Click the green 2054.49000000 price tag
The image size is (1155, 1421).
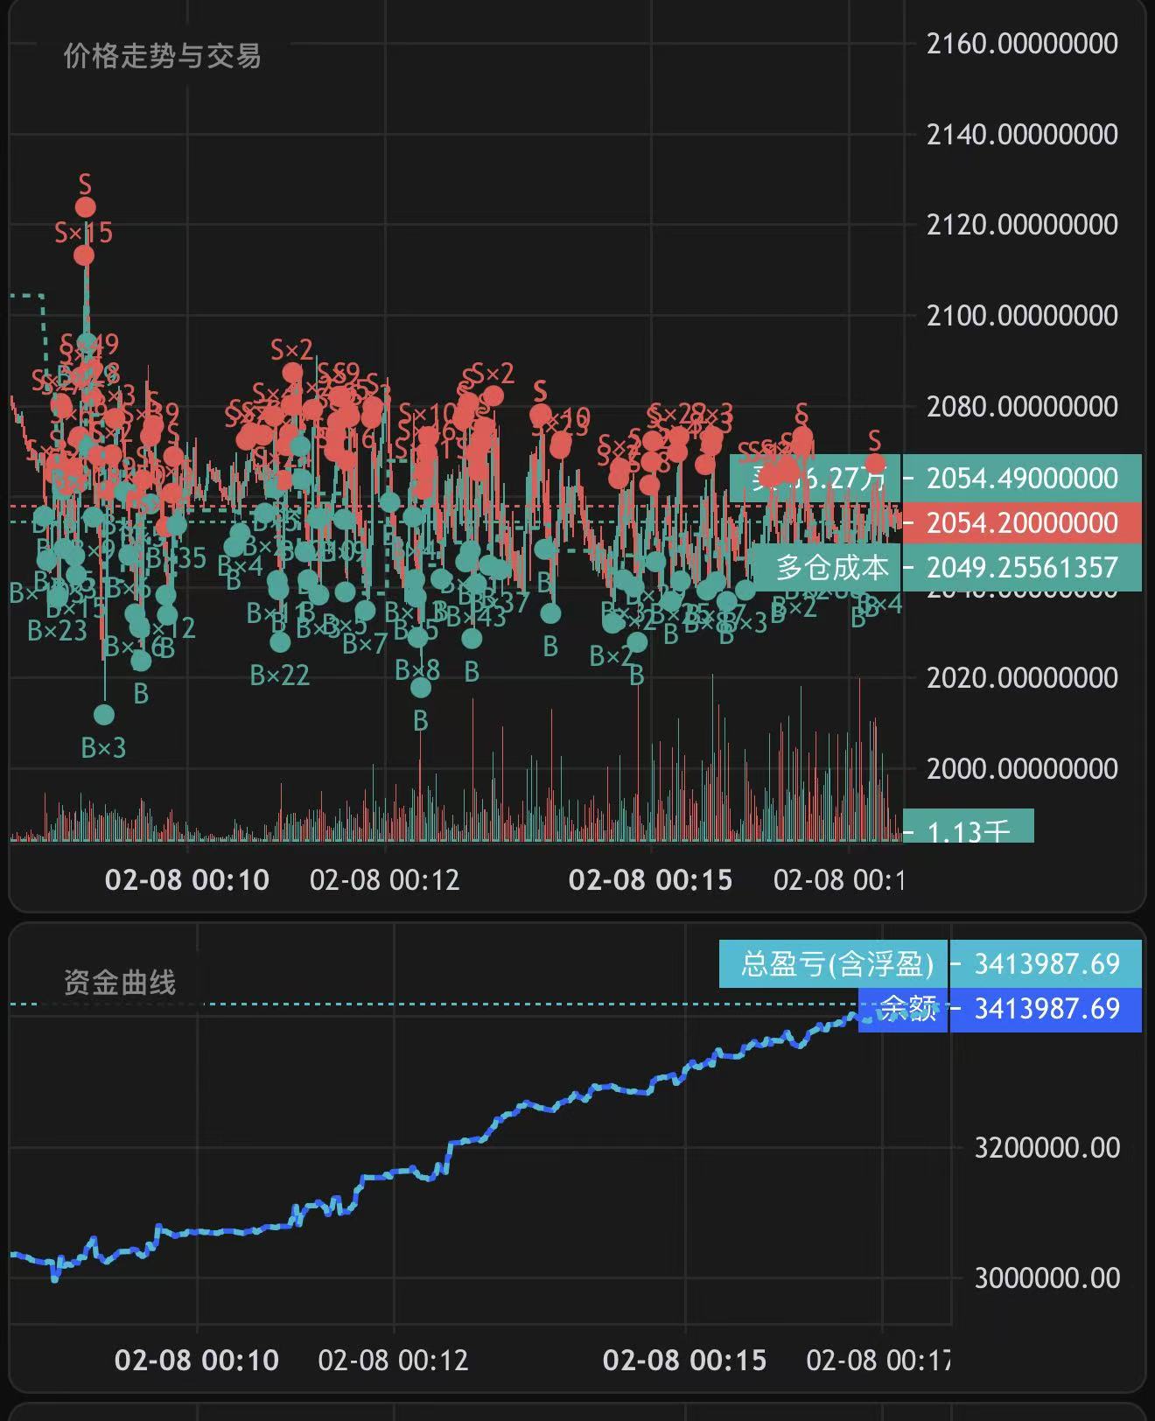tap(1021, 478)
